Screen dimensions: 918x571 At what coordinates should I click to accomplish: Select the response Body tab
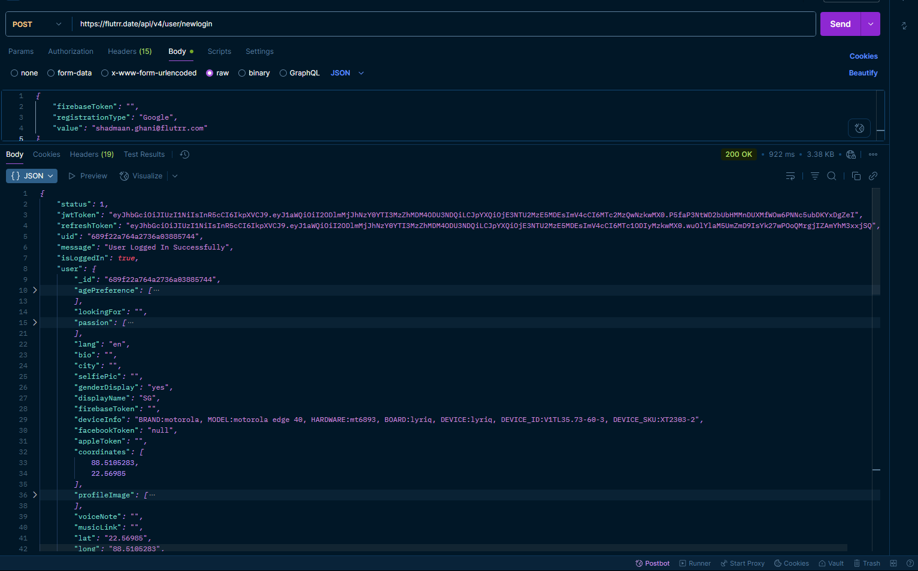(x=15, y=154)
